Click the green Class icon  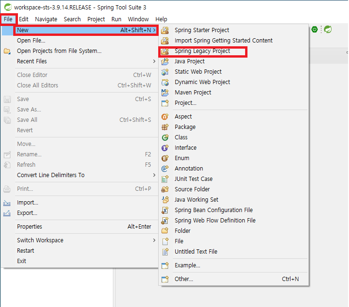[165, 137]
